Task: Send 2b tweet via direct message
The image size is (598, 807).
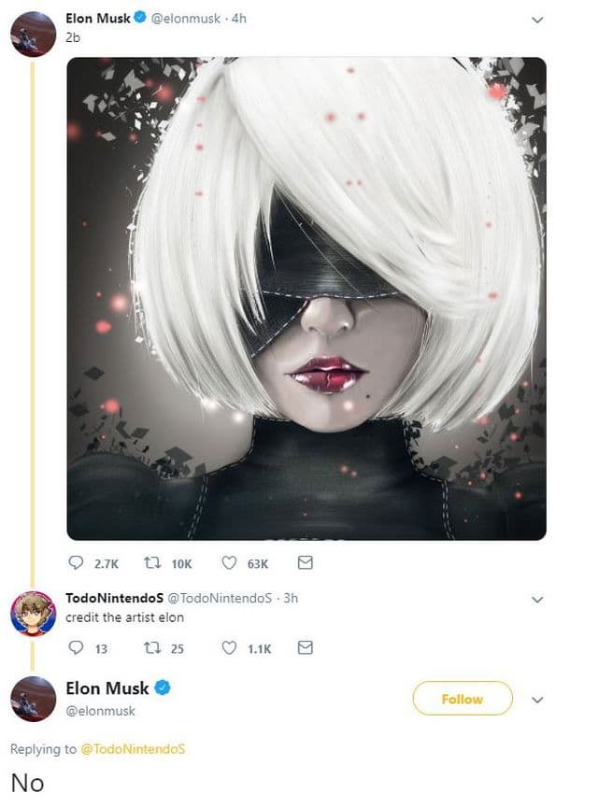Action: click(305, 563)
